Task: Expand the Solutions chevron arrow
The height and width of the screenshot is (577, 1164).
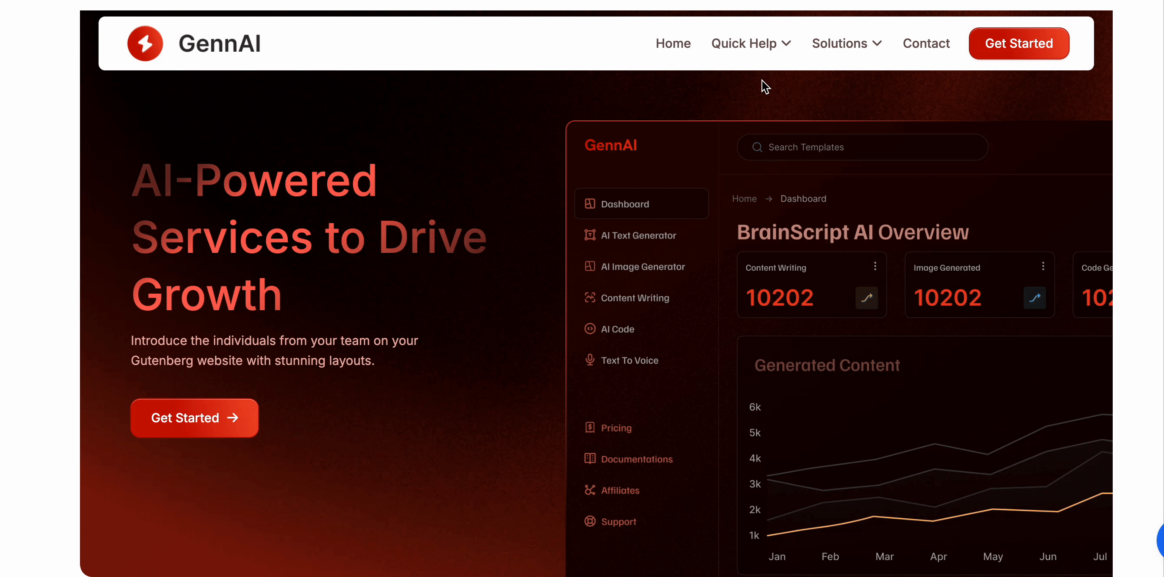Action: (877, 43)
